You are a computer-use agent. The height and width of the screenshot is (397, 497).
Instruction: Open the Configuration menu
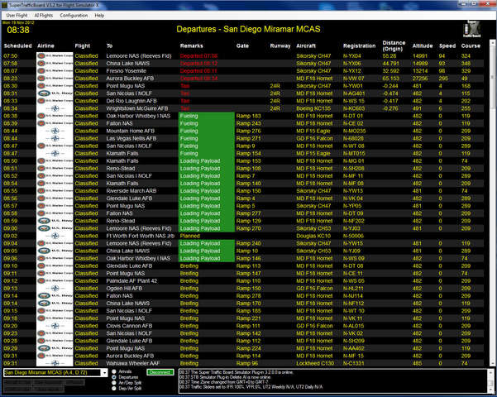[74, 15]
